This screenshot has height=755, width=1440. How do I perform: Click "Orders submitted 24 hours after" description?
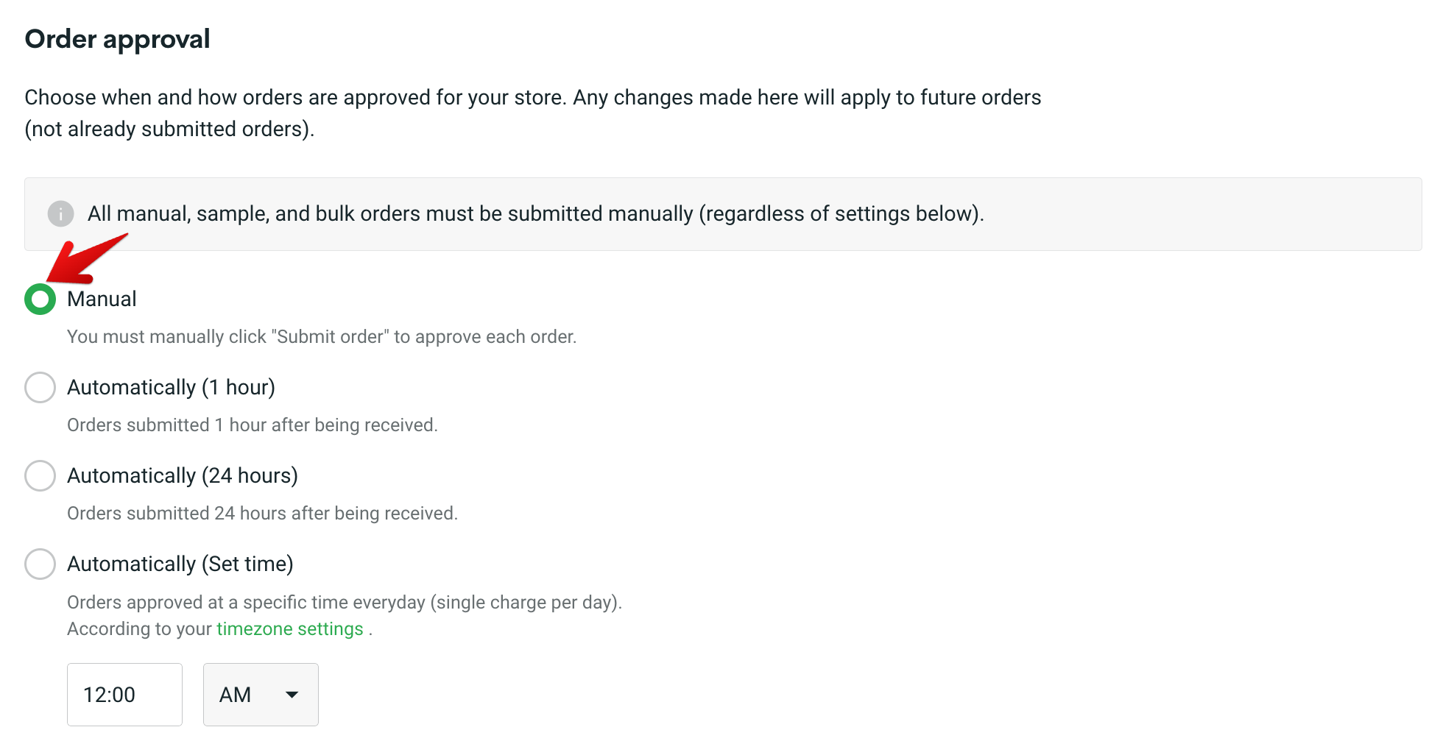pos(262,514)
